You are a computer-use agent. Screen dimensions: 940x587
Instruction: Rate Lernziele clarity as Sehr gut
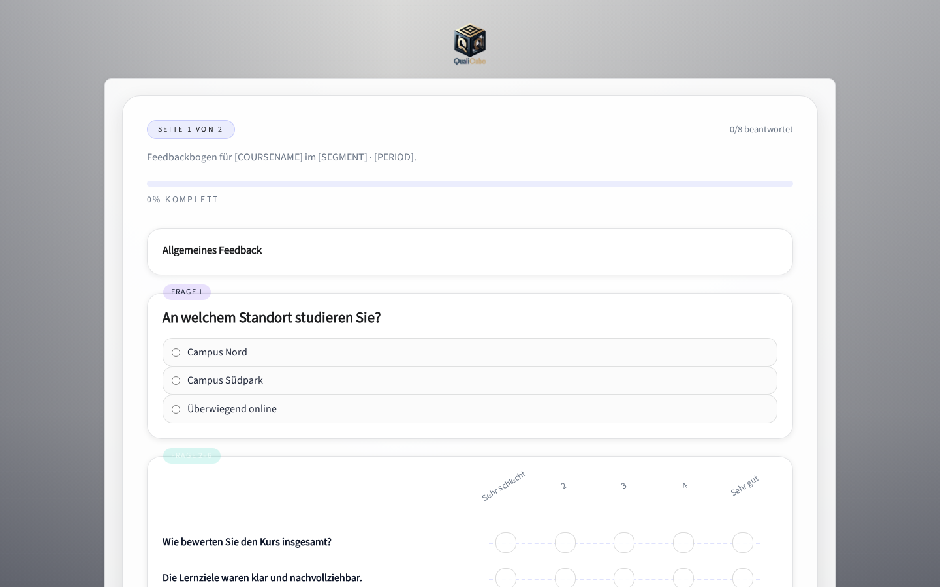[x=743, y=578]
